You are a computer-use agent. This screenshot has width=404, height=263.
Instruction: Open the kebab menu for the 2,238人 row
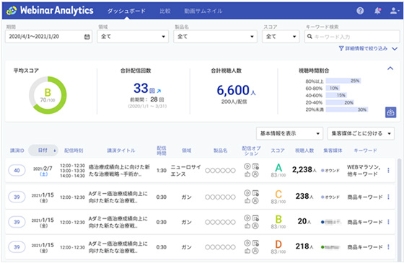tap(388, 170)
